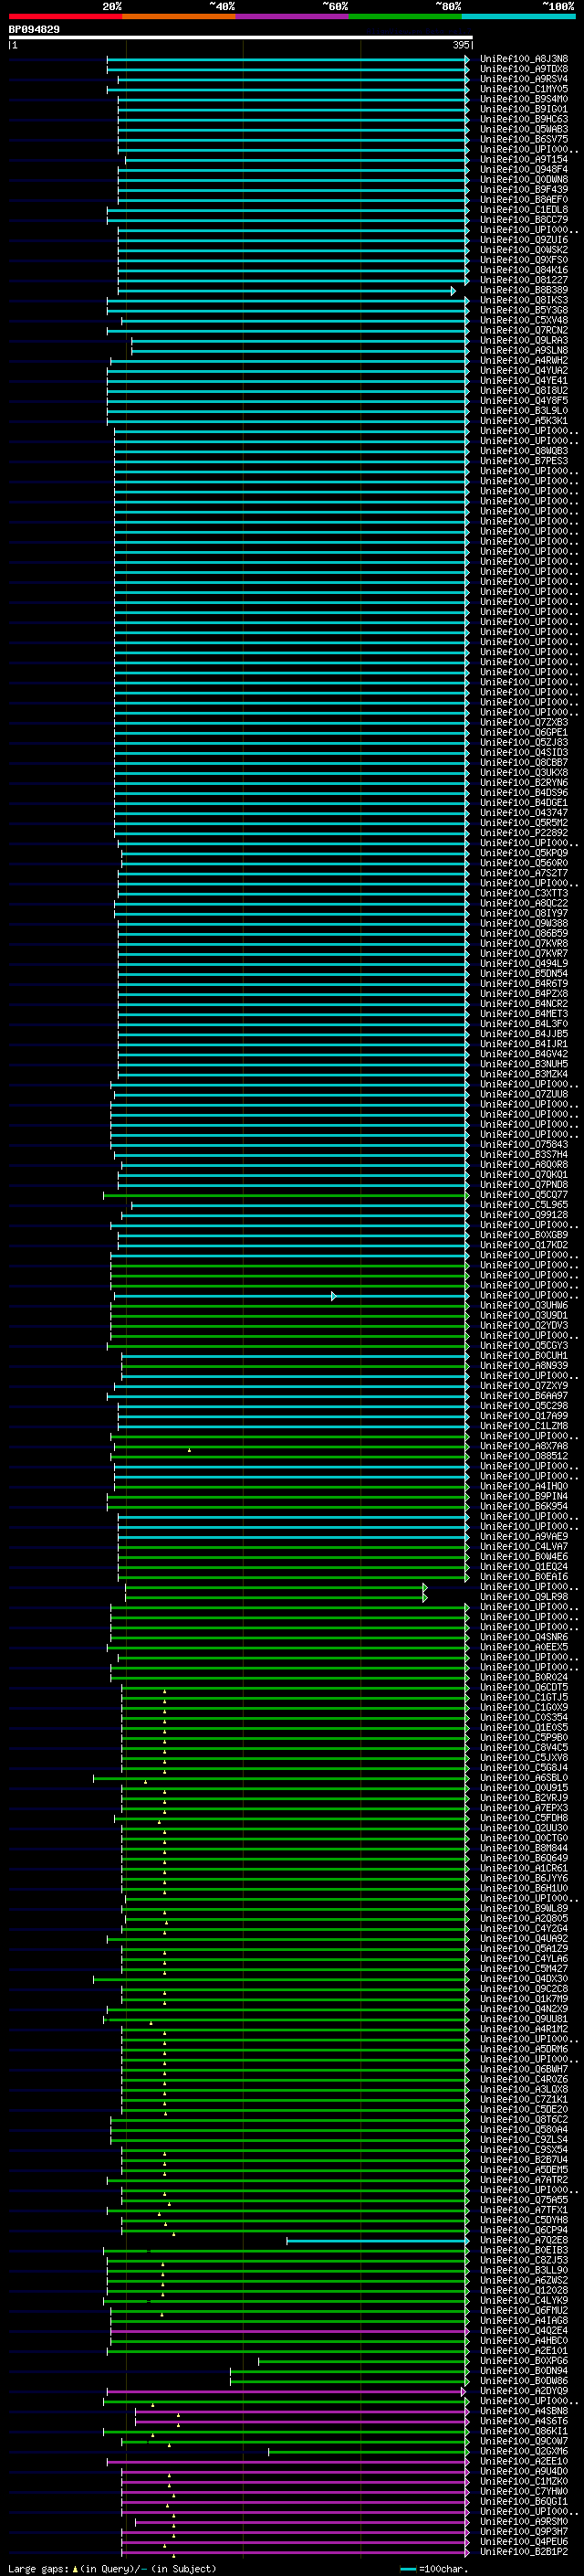Viewport: 584px width, 2576px height.
Task: Click the orange ~40% identity legend segment
Action: [x=179, y=16]
